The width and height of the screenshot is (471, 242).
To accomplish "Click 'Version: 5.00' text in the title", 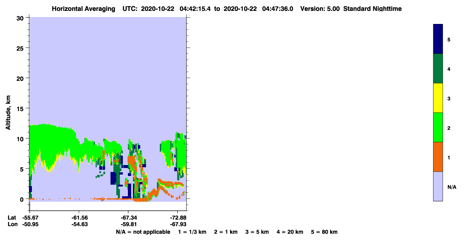I will coord(320,9).
